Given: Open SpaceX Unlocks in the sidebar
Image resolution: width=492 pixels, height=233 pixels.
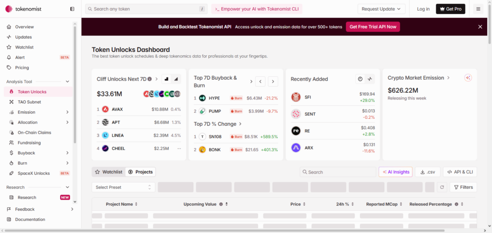Looking at the screenshot, I should click(38, 173).
